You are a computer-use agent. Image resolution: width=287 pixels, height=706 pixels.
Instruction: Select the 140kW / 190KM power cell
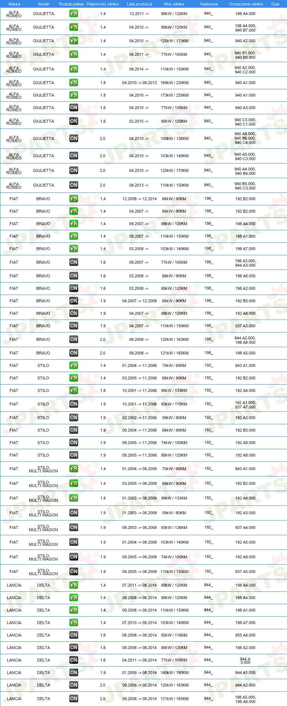[x=174, y=673]
